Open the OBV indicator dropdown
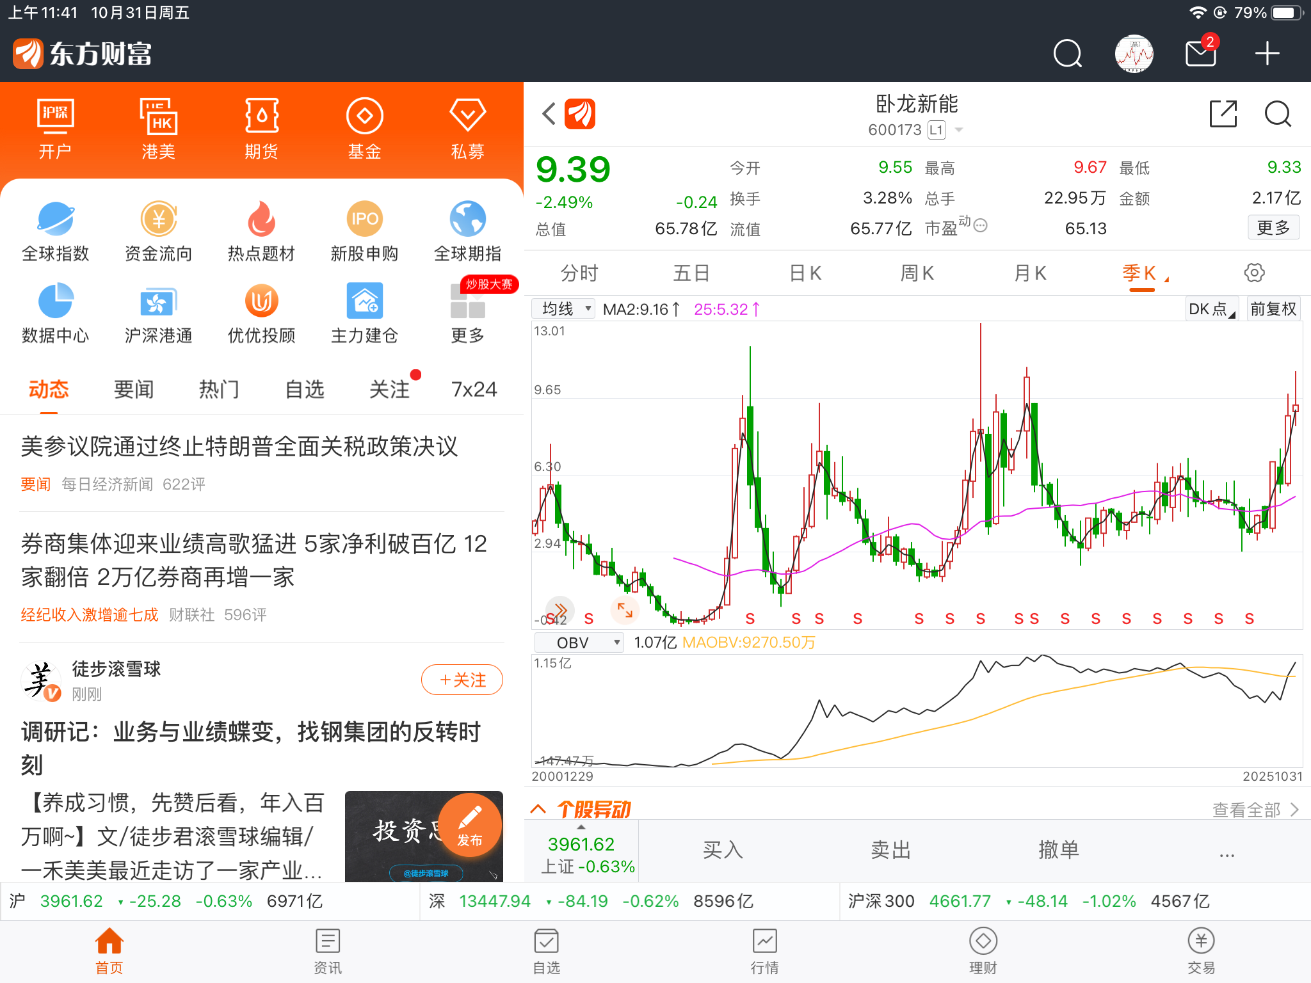This screenshot has height=983, width=1311. [x=579, y=643]
